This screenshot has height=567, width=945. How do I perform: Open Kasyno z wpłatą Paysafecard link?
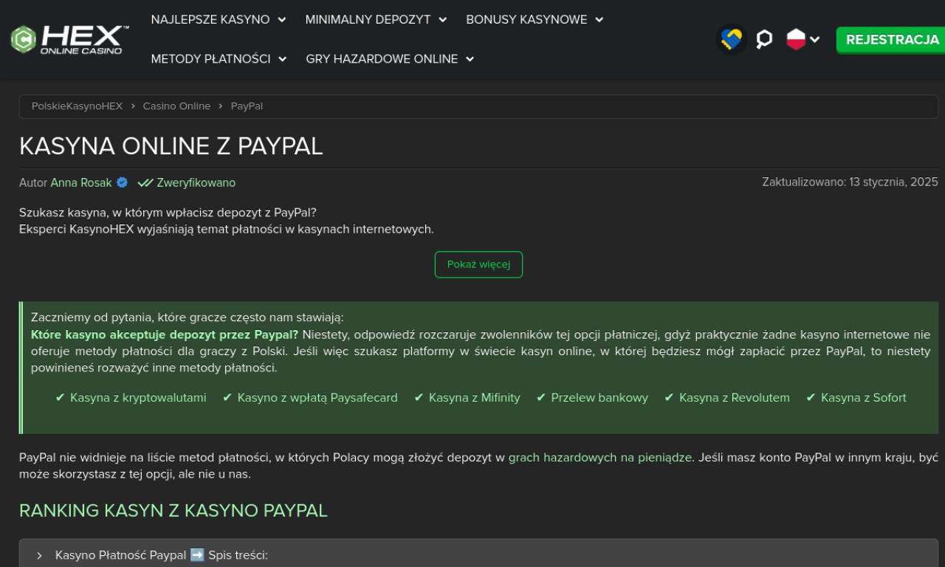[317, 398]
